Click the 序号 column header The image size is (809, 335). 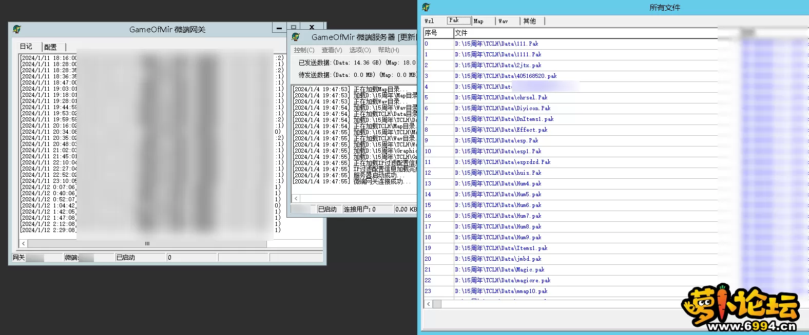click(x=438, y=33)
